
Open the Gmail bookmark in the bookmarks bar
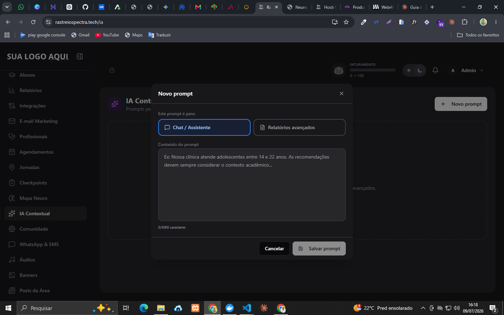[80, 35]
